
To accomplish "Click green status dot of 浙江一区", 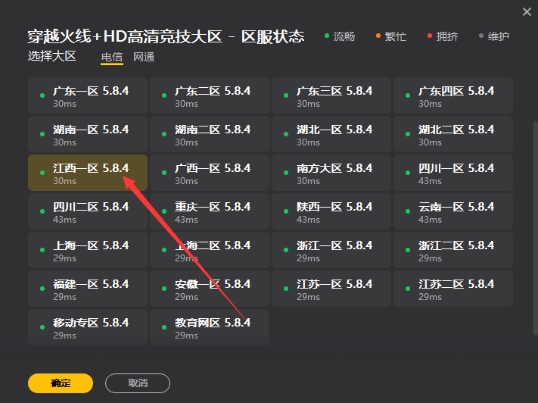I will pos(286,250).
